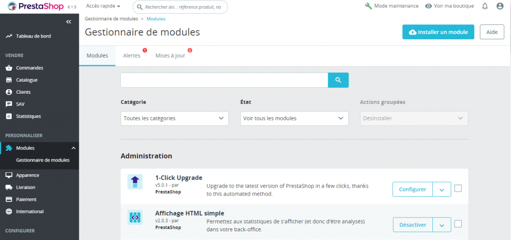Open the Toutes les catégories dropdown
This screenshot has height=240, width=511.
(175, 119)
